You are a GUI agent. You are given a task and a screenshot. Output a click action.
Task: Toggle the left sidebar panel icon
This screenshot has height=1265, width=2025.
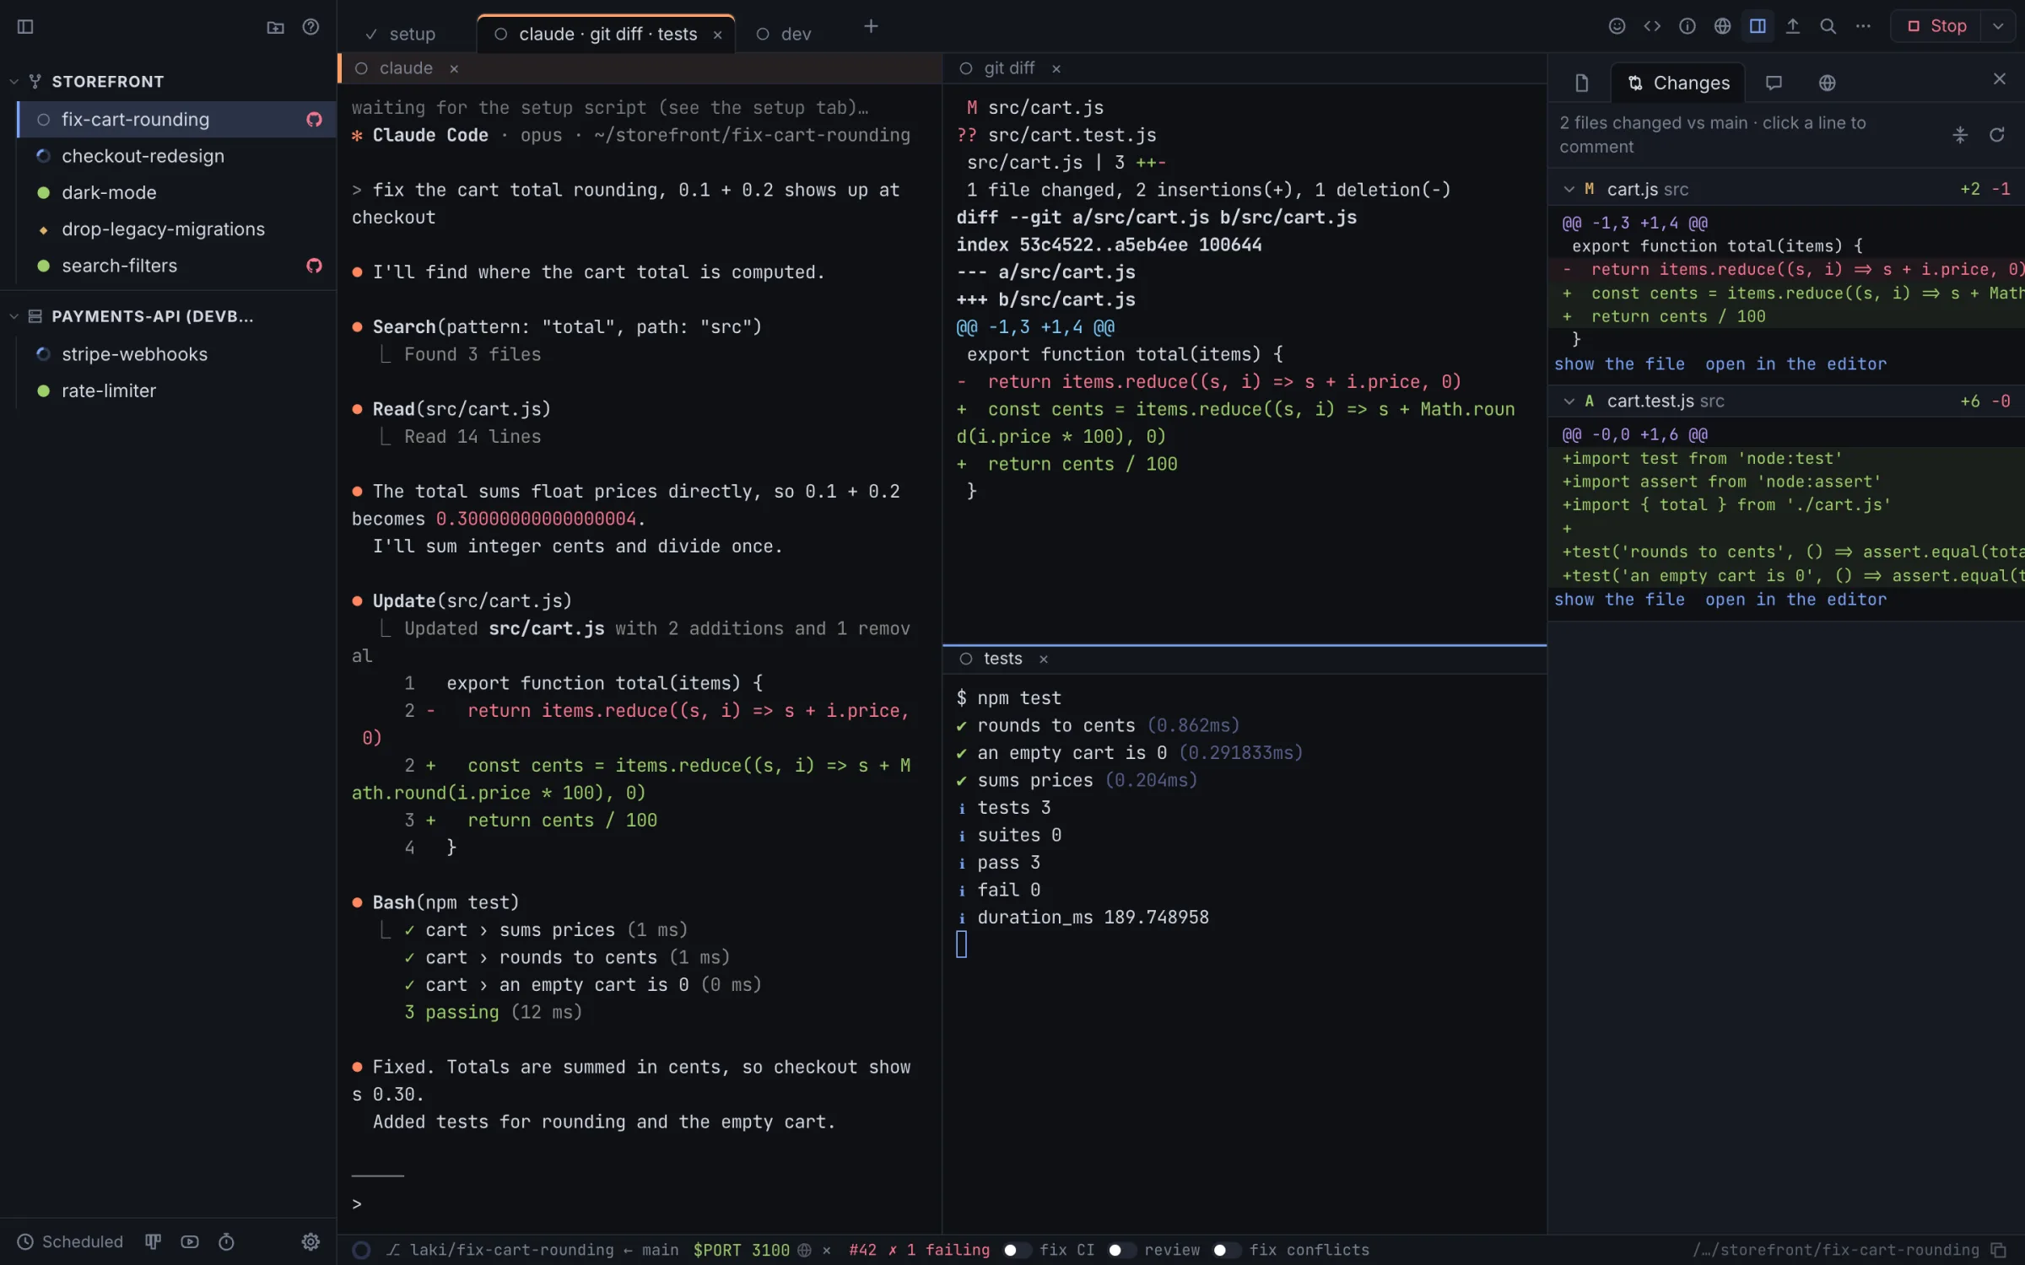25,27
